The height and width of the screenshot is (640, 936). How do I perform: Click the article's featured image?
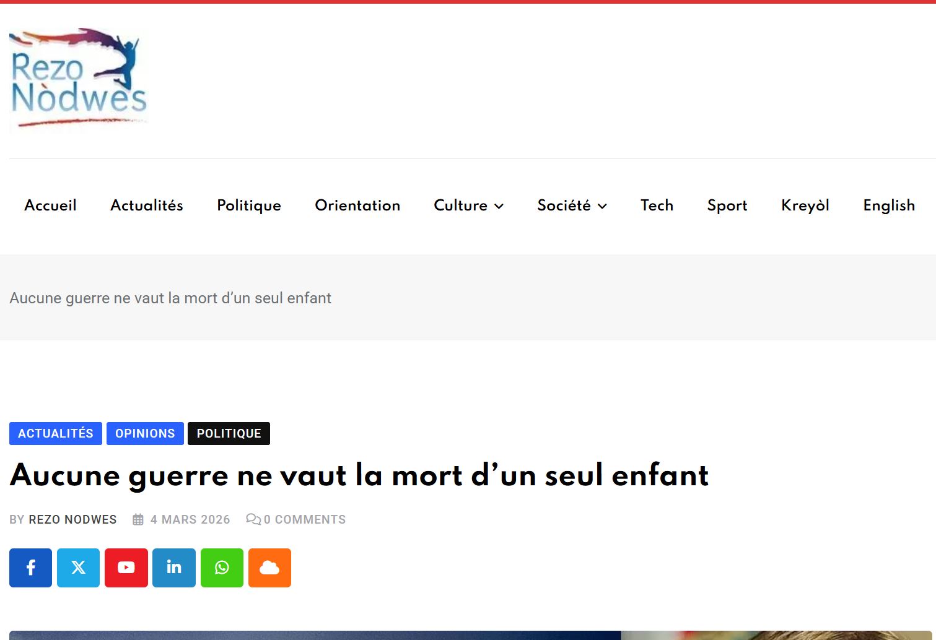tap(468, 635)
